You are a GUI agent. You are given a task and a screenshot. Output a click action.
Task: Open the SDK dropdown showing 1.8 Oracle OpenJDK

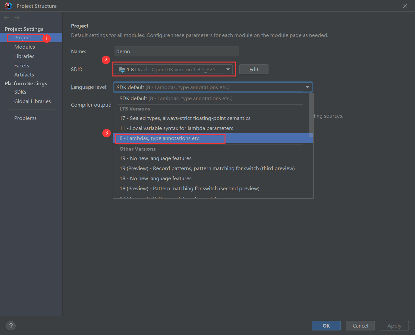pyautogui.click(x=173, y=69)
